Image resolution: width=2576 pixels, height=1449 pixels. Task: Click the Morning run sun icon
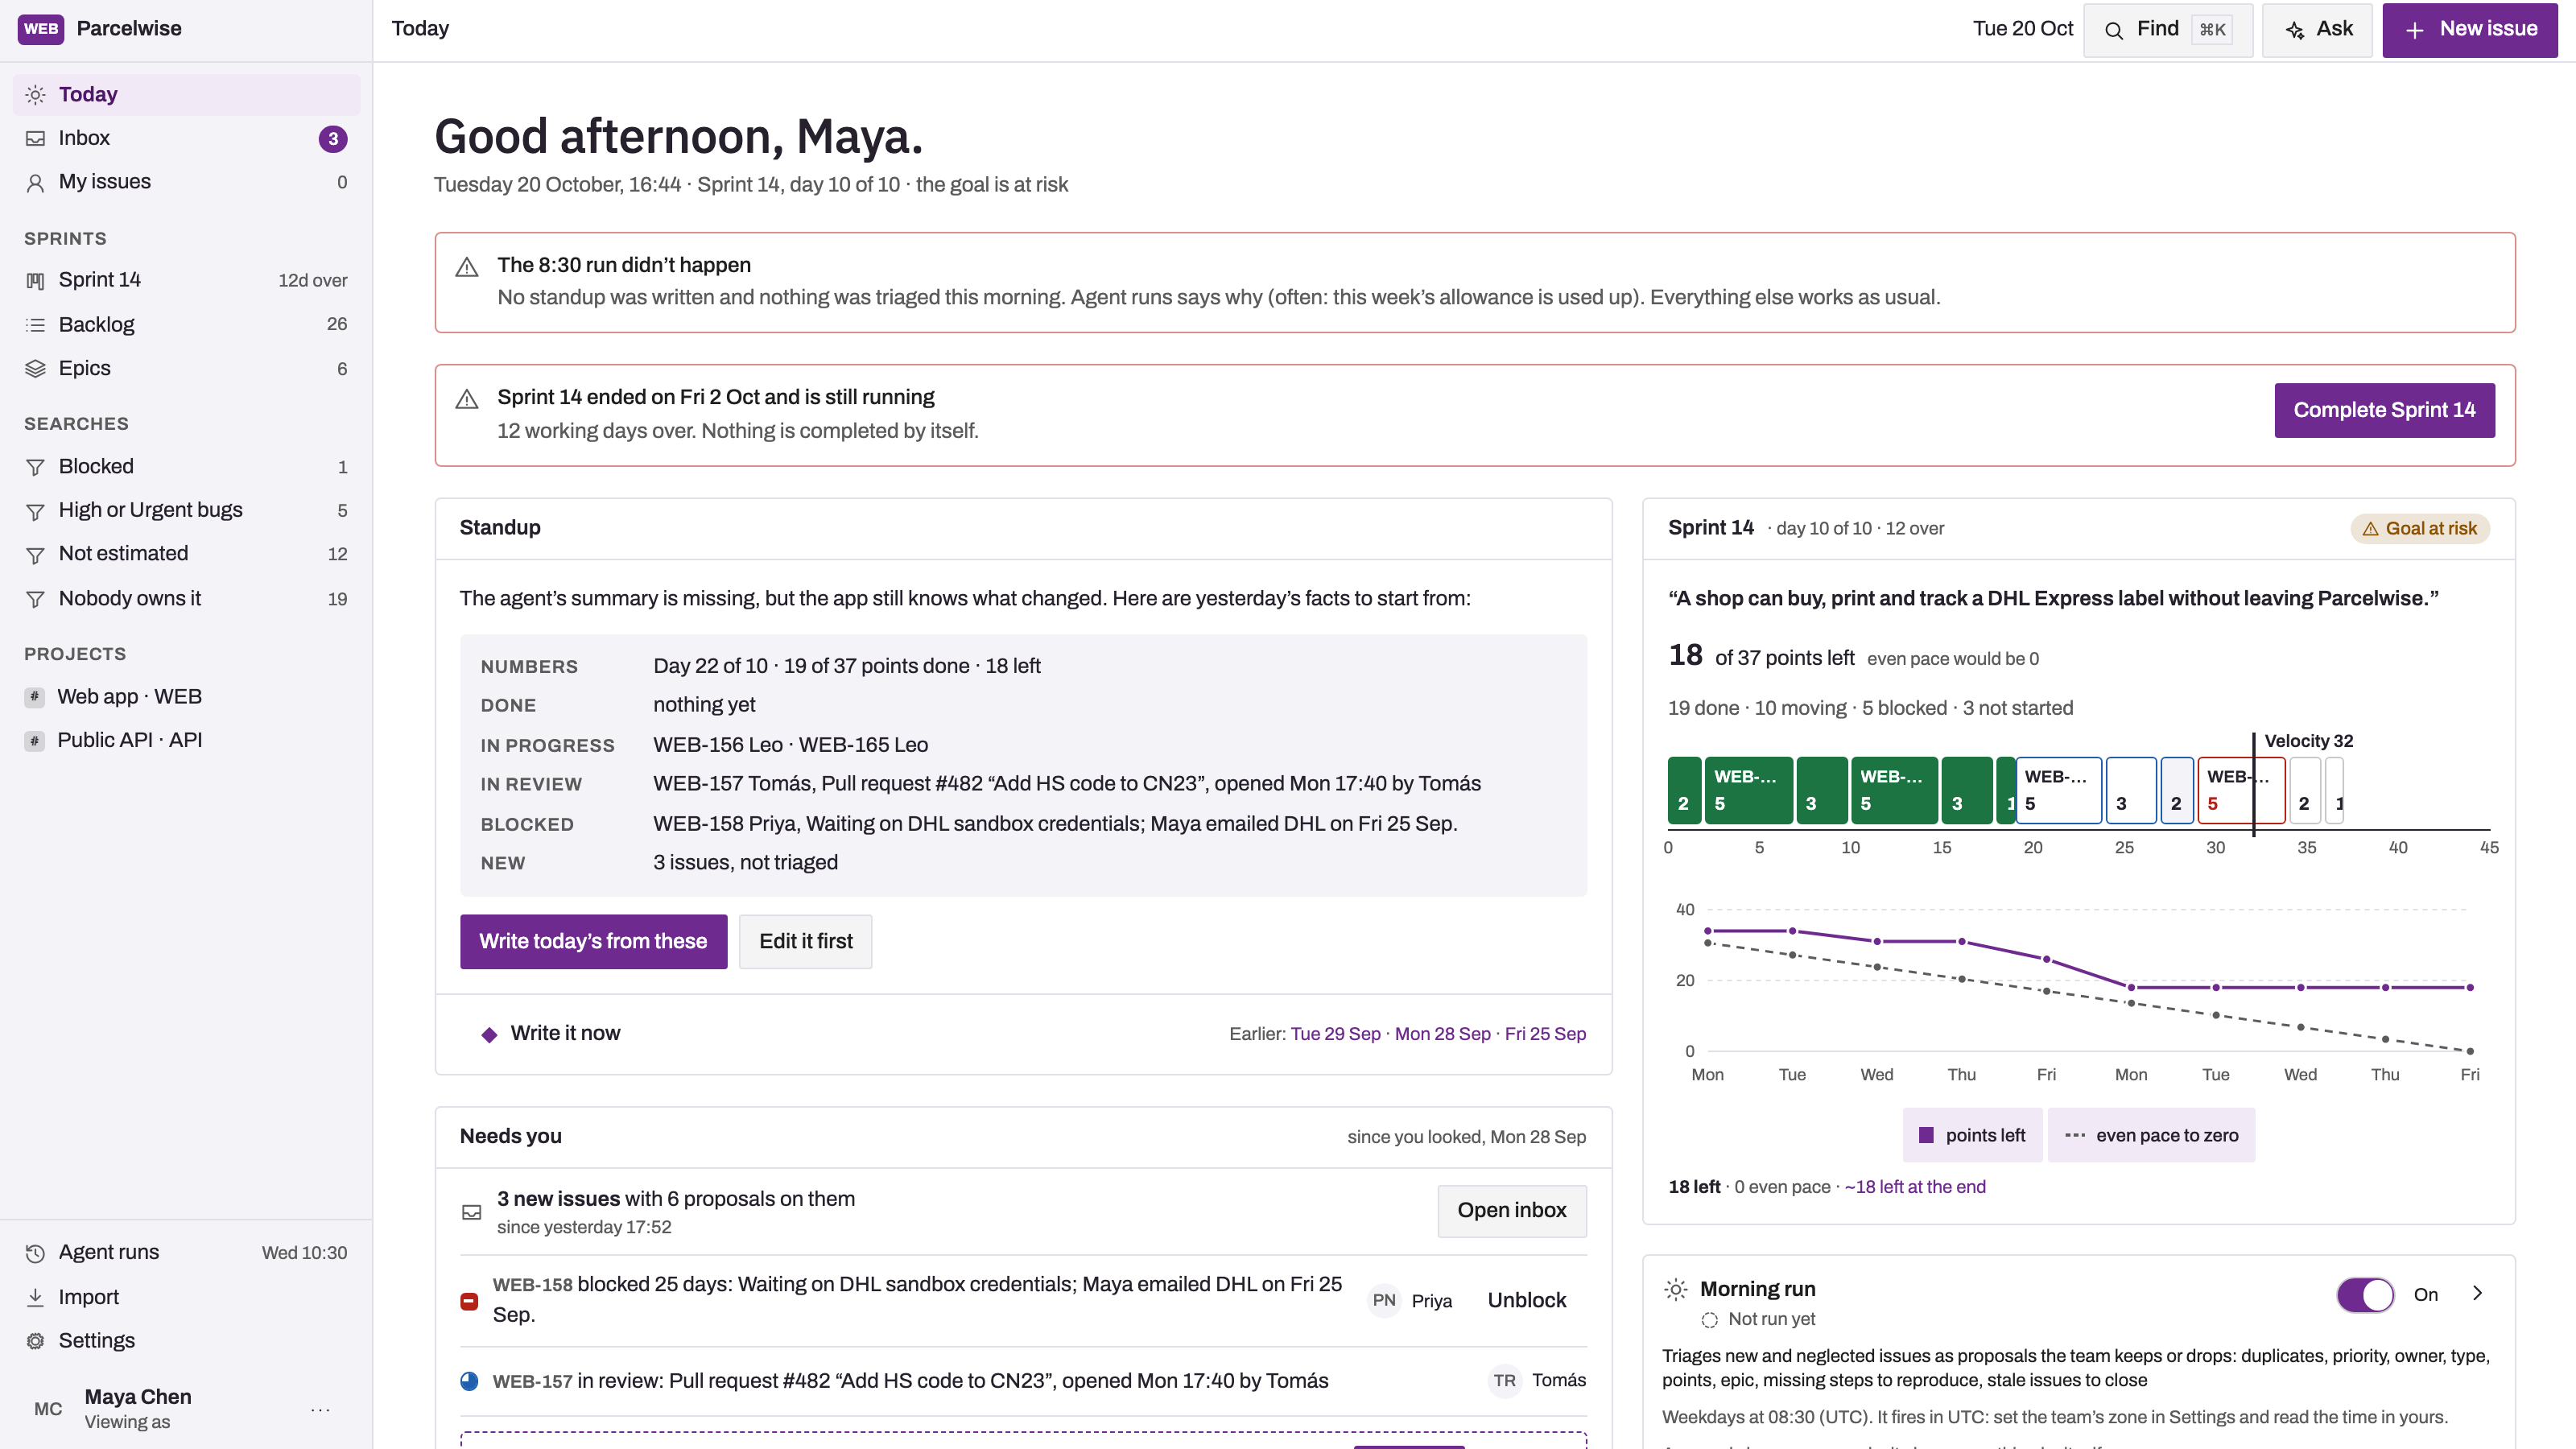1676,1289
